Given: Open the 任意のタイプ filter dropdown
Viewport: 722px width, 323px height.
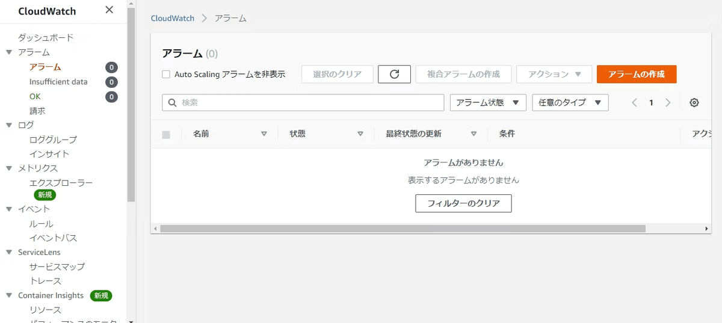Looking at the screenshot, I should [x=570, y=102].
